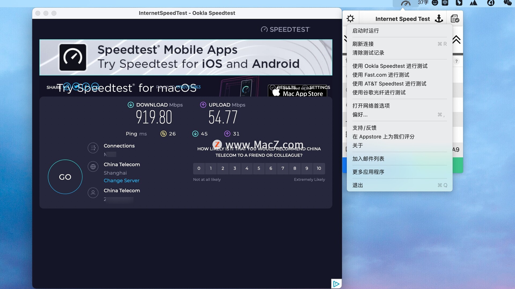Viewport: 515px width, 289px height.
Task: Click the Change Server link
Action: [122, 181]
